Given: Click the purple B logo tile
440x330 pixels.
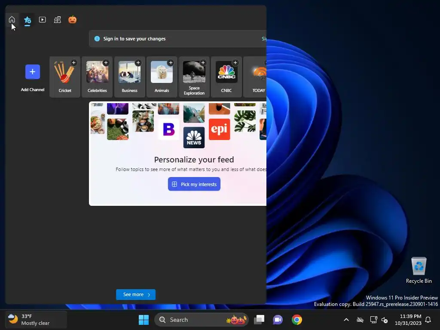Looking at the screenshot, I should [x=168, y=129].
